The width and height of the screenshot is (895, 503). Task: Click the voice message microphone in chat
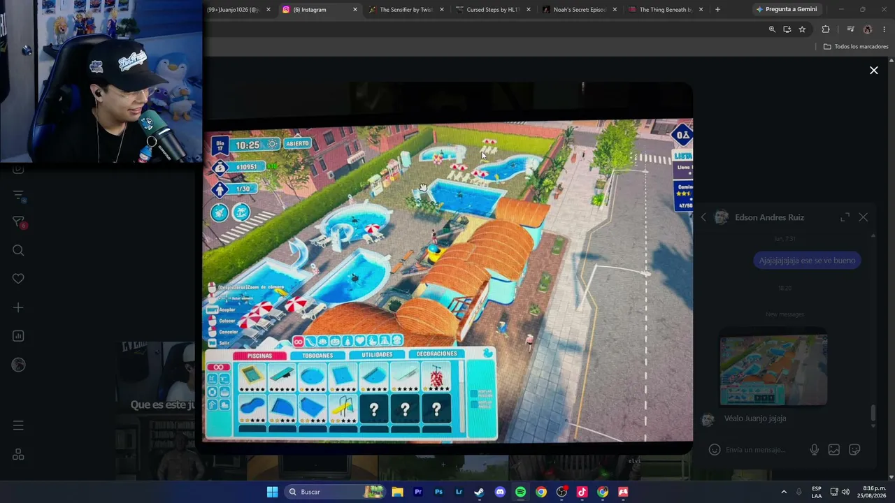click(814, 450)
